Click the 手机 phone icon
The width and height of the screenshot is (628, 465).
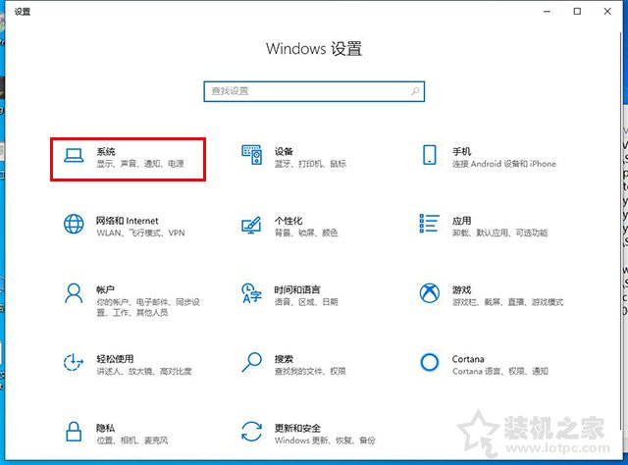[430, 155]
